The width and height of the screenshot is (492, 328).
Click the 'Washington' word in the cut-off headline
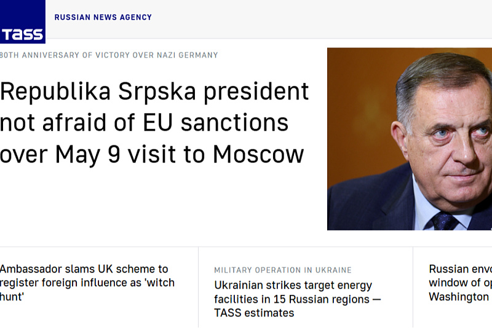click(x=459, y=296)
